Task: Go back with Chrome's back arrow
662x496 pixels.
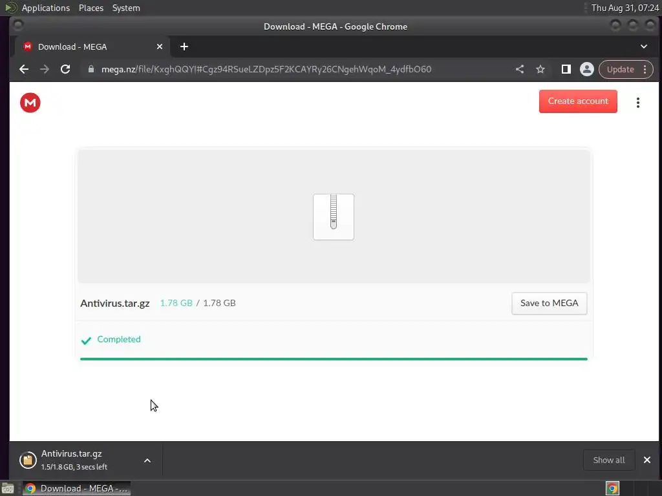Action: pos(24,69)
